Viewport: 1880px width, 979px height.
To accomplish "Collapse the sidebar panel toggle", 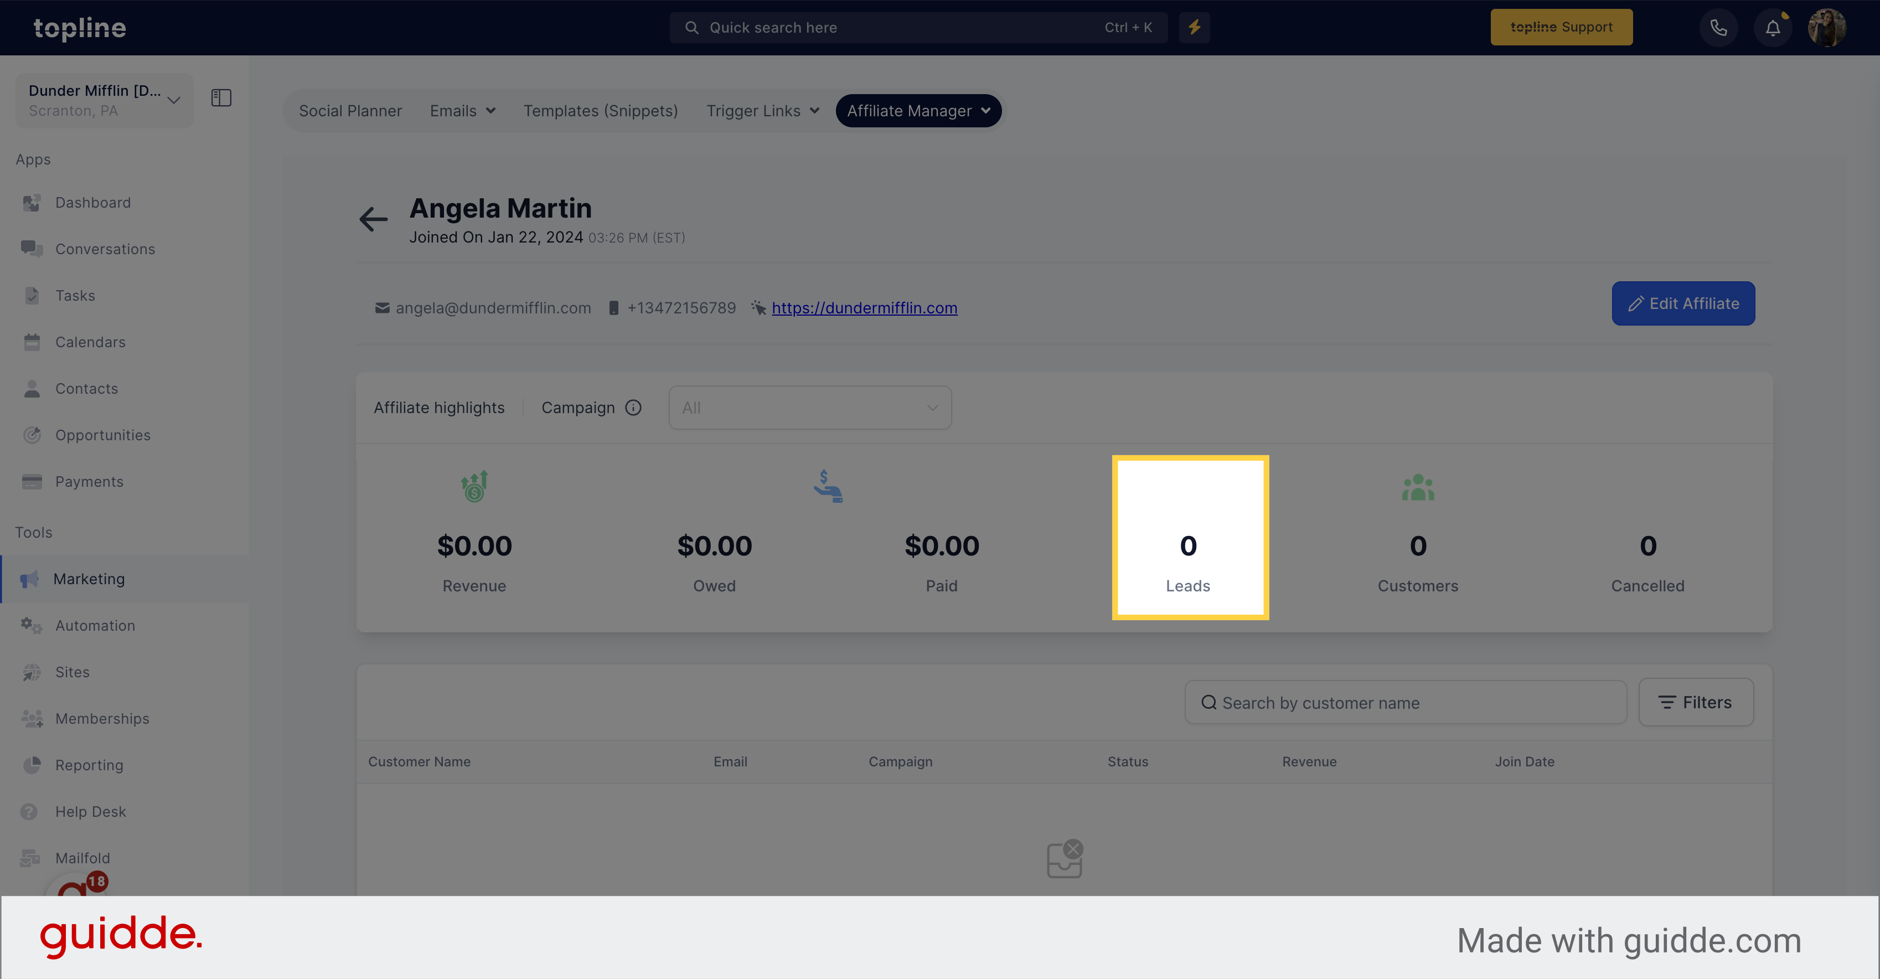I will coord(221,98).
